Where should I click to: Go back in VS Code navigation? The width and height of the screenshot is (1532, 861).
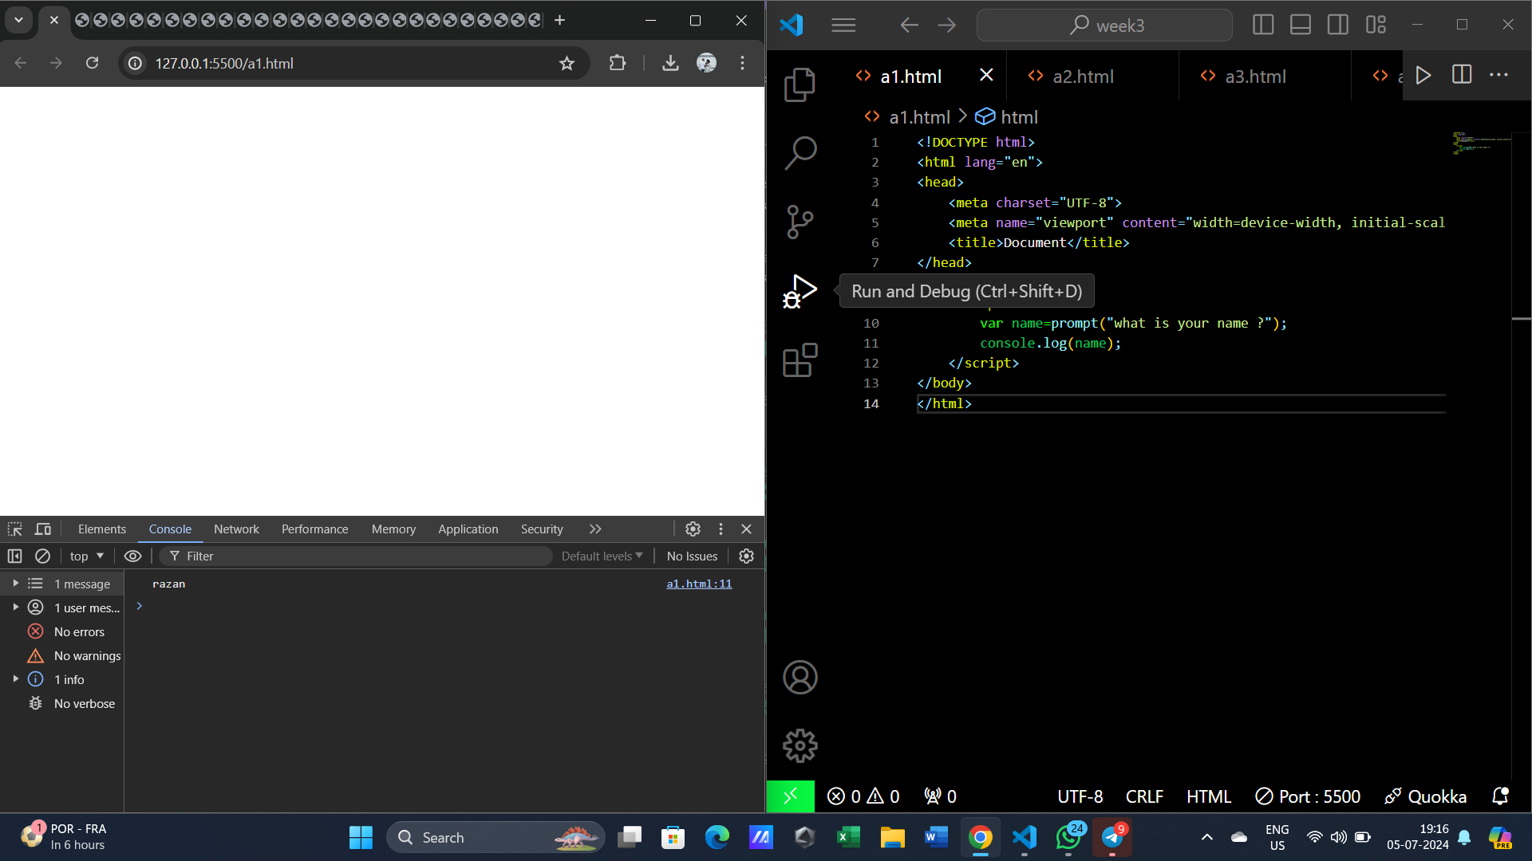[x=910, y=26]
